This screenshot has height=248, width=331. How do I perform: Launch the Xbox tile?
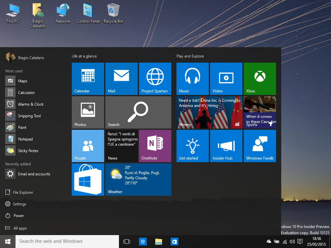(x=260, y=79)
